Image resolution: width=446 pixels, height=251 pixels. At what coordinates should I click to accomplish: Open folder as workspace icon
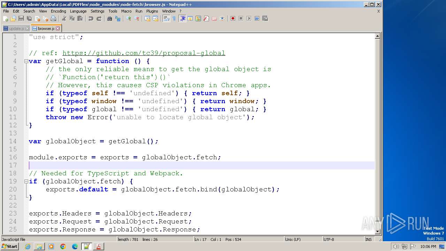pyautogui.click(x=214, y=18)
